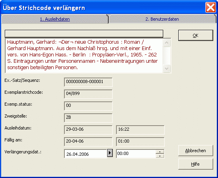Viewport: 218px width, 178px height.
Task: Click the Ex.-Satz/Sequenz field 000000008-000001
Action: 88,82
